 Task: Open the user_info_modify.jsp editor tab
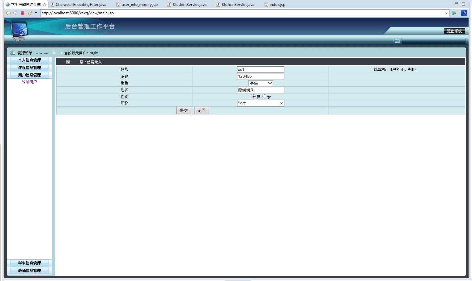tap(139, 4)
